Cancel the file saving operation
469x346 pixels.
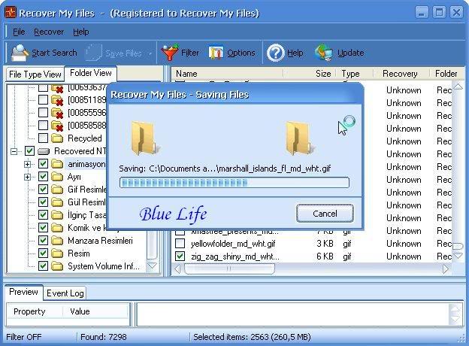click(x=325, y=214)
